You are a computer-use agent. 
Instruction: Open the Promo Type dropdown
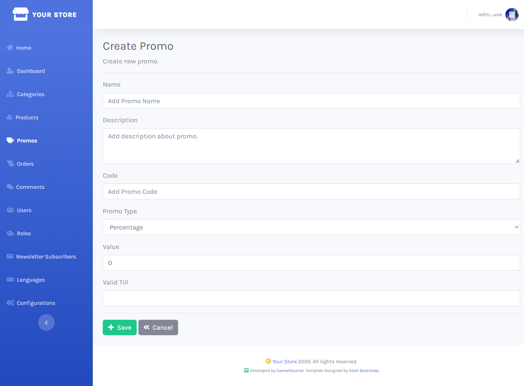311,227
